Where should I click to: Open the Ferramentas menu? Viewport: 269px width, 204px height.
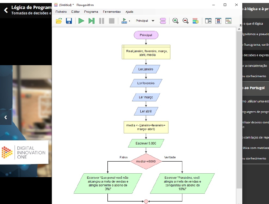click(112, 12)
